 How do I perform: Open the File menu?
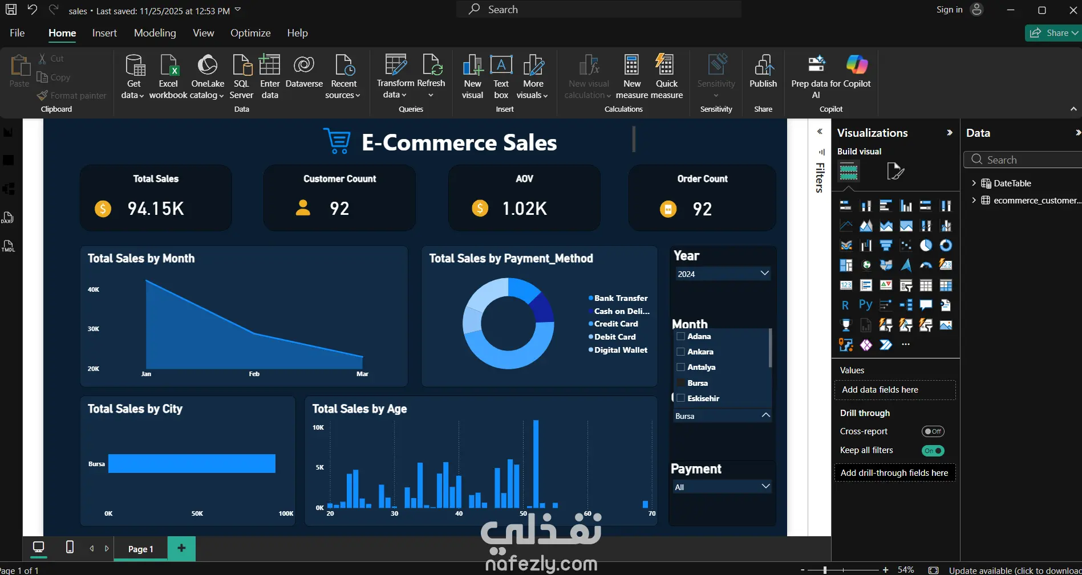click(17, 33)
